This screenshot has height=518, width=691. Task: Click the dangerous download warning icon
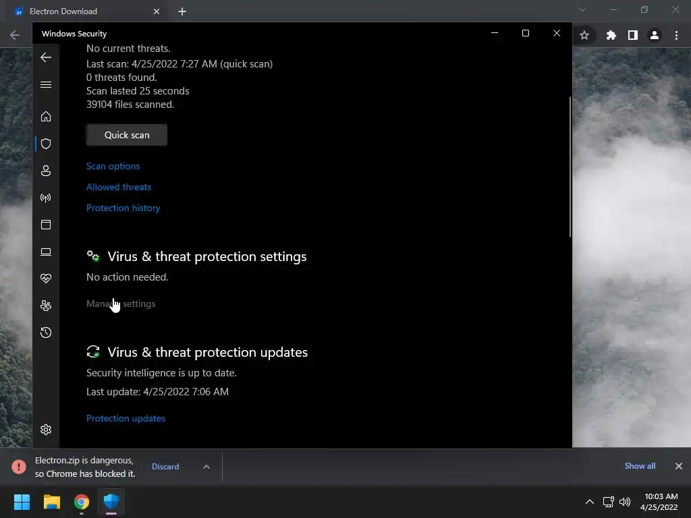19,467
